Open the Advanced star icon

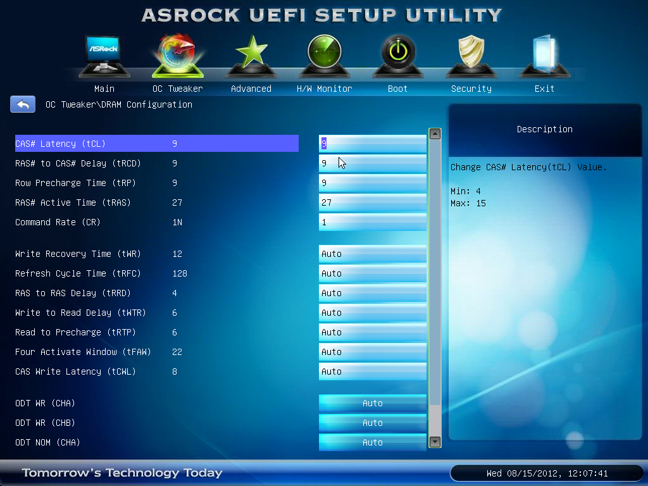click(251, 56)
